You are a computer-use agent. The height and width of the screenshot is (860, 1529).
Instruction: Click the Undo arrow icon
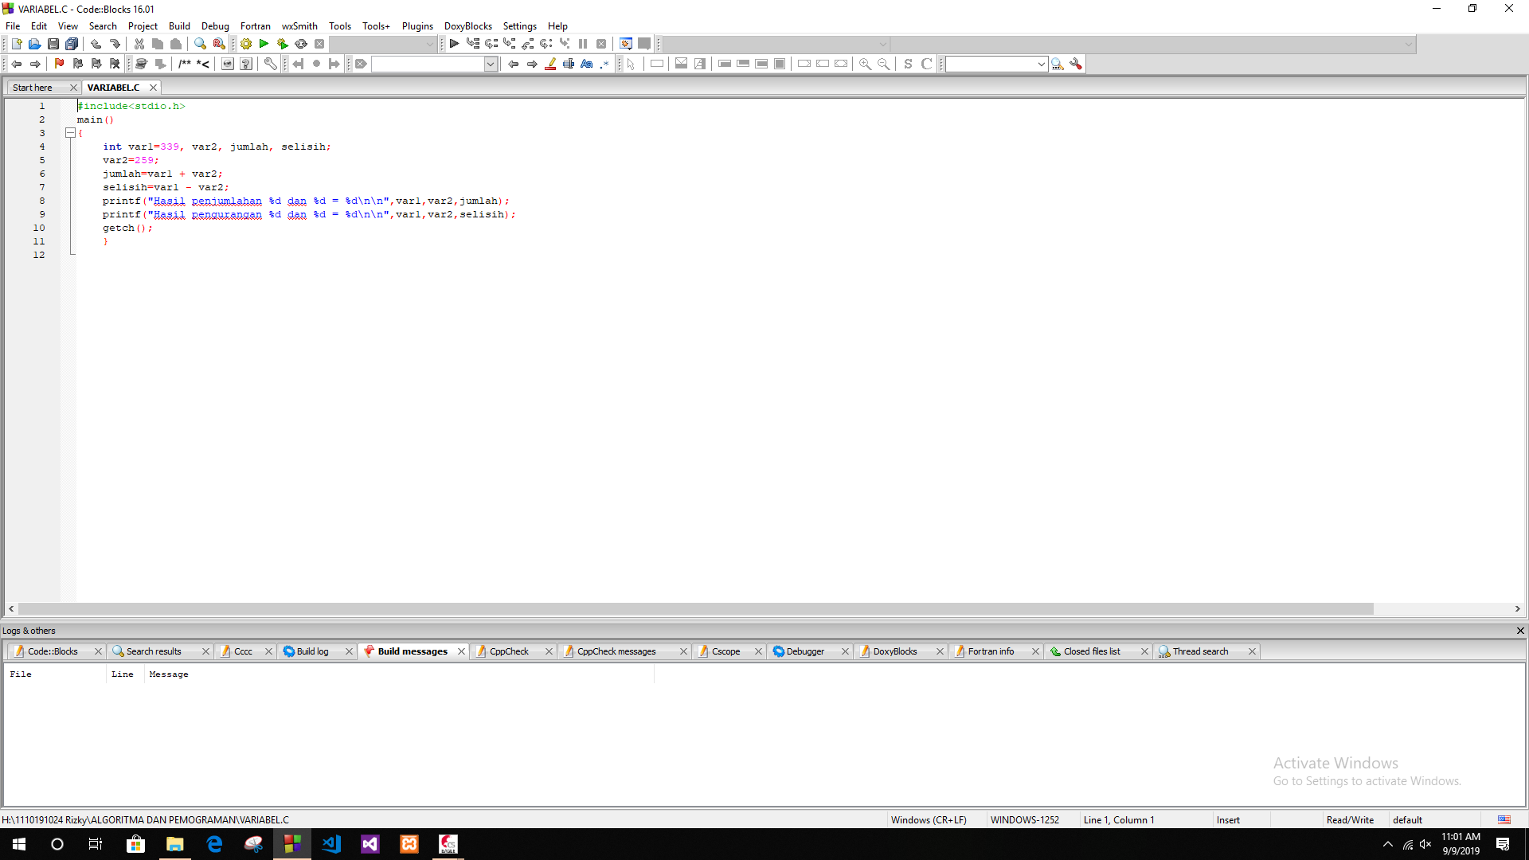click(96, 44)
